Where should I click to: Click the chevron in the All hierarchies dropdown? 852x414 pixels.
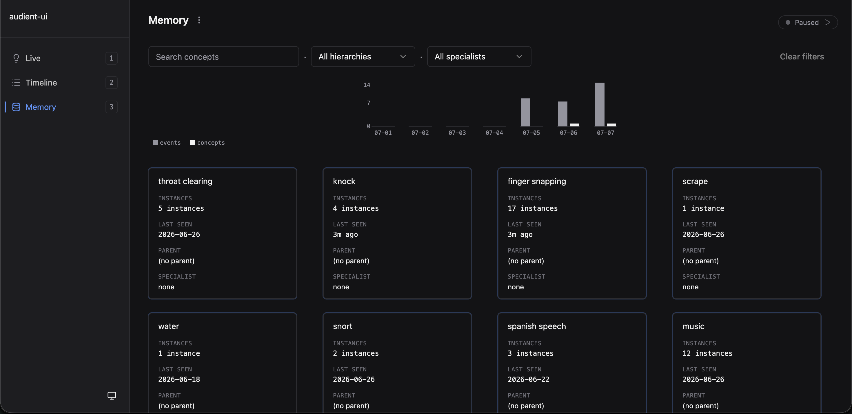pos(403,57)
